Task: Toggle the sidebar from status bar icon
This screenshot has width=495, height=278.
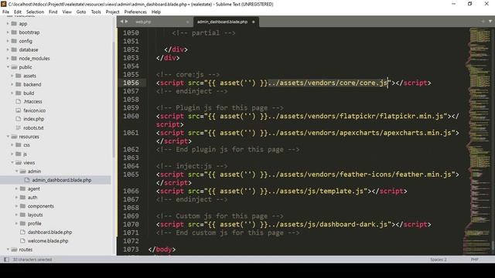Action: tap(6, 259)
